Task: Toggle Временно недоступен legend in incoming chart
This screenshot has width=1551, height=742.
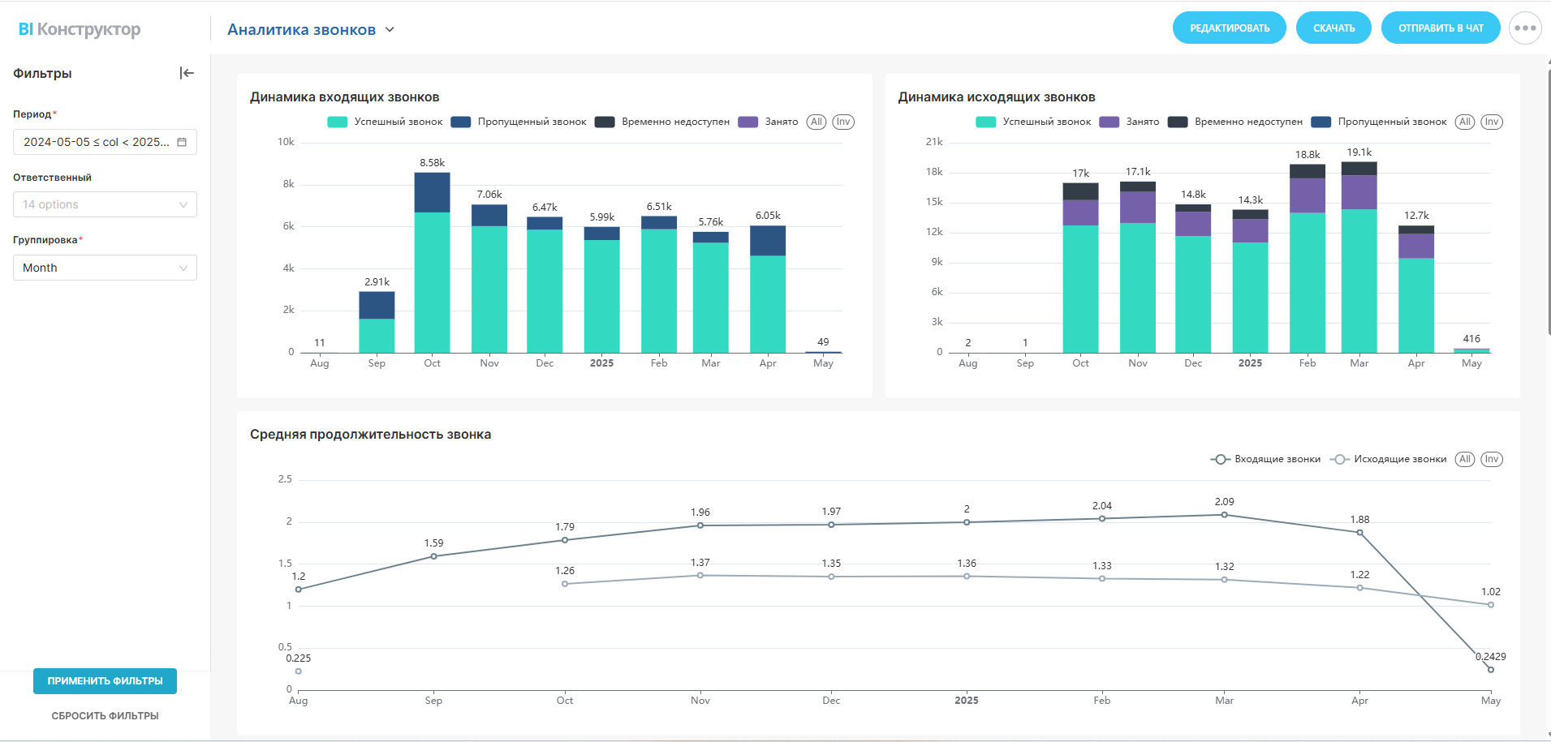Action: click(662, 122)
